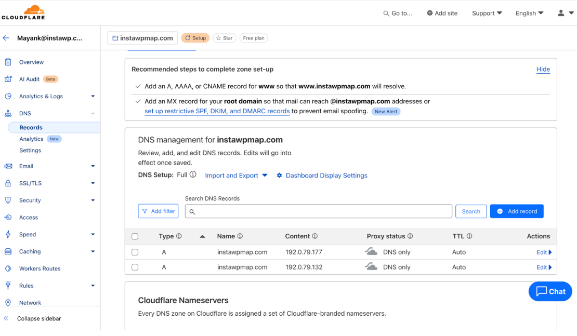Click the Cloudflare logo

[23, 12]
